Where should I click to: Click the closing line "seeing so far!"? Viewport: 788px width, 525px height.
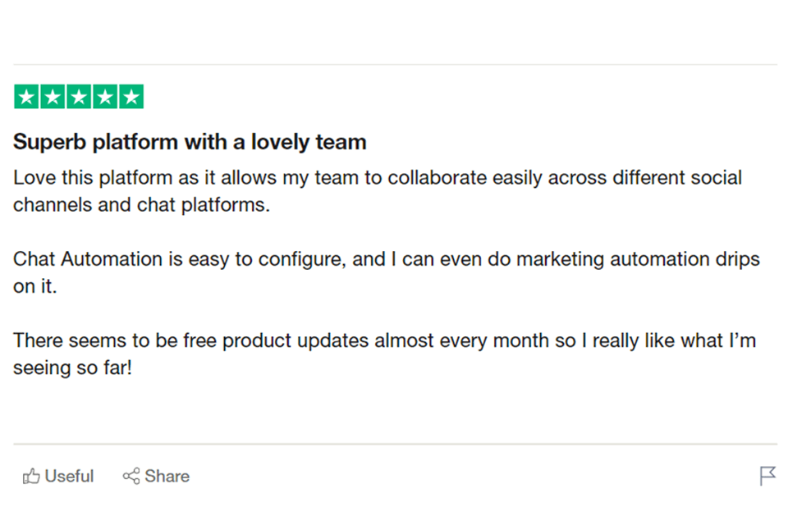coord(72,368)
